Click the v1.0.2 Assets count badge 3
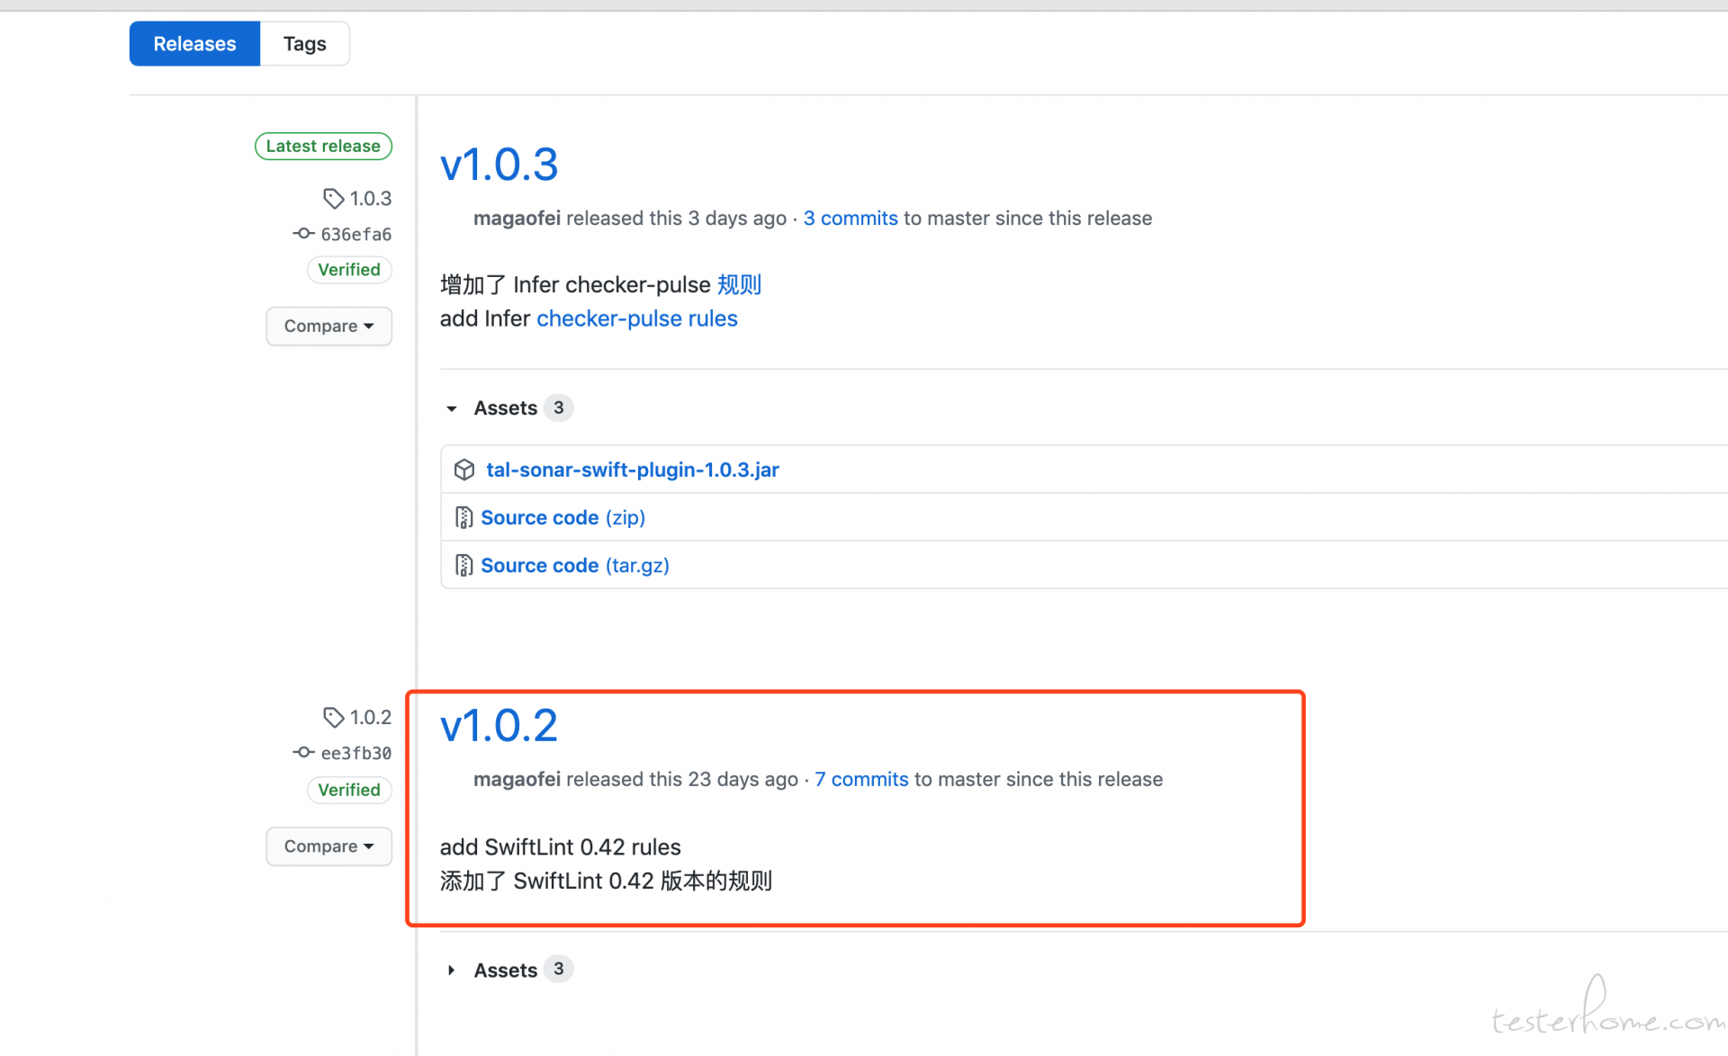The height and width of the screenshot is (1056, 1728). tap(558, 969)
